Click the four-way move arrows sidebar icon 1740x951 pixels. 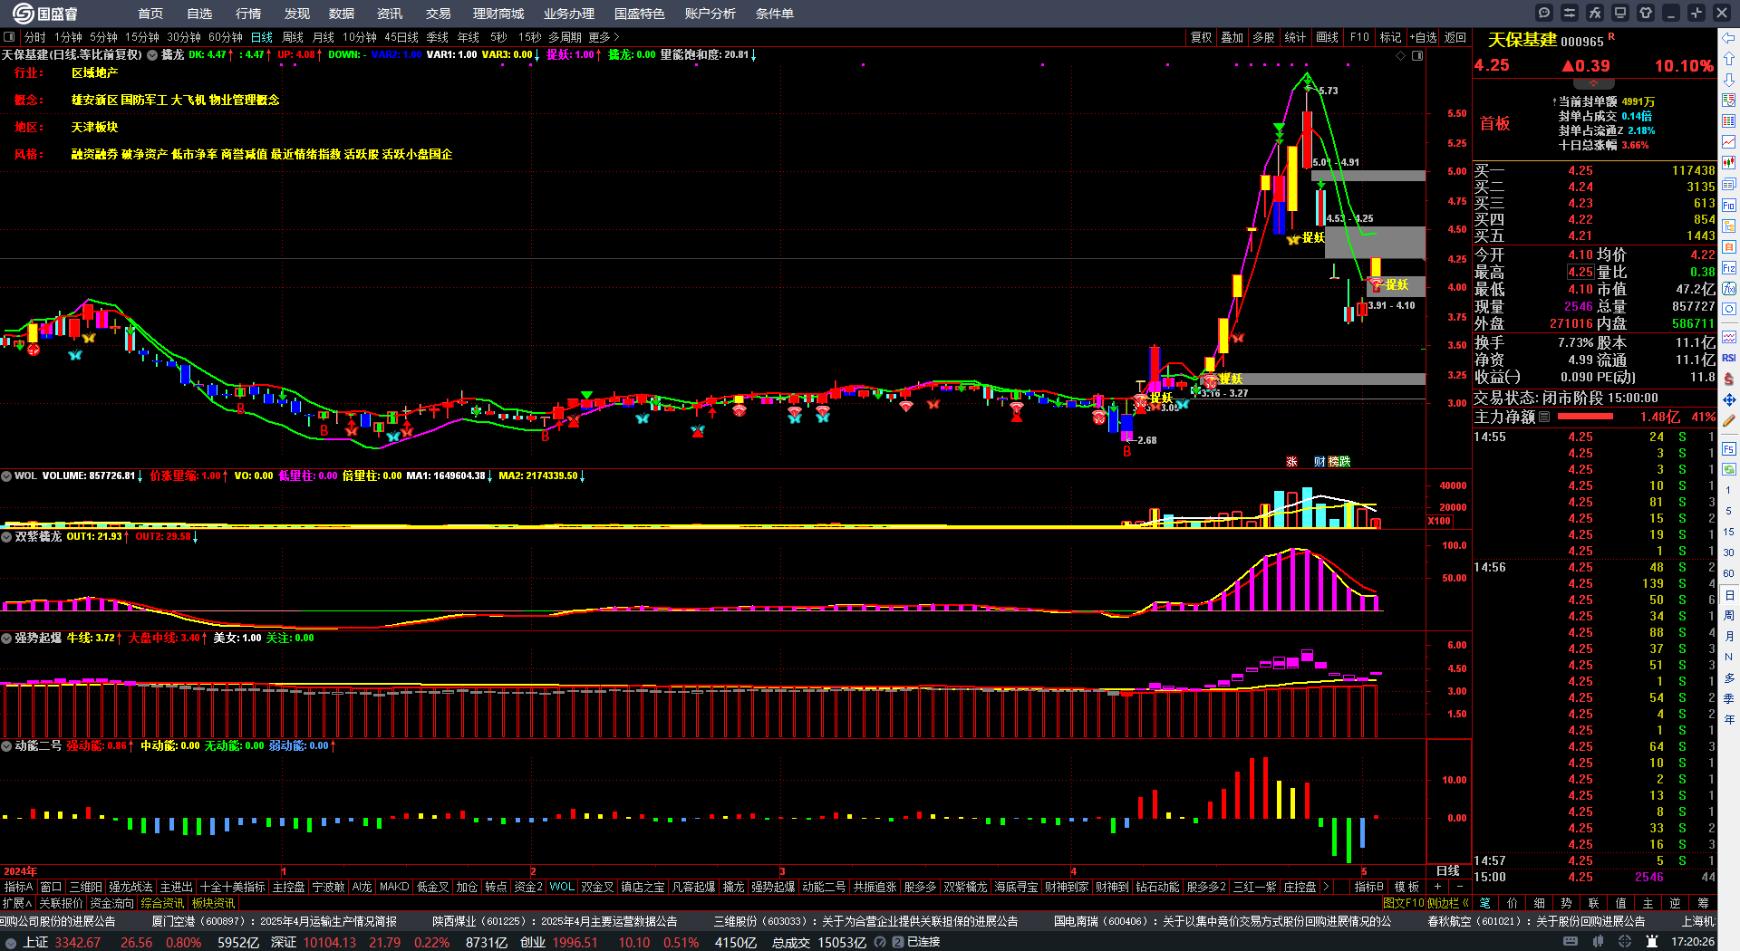pos(1729,399)
